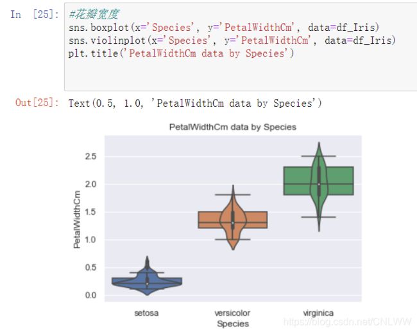Place cursor in sns.violinplot code line

(x=232, y=40)
